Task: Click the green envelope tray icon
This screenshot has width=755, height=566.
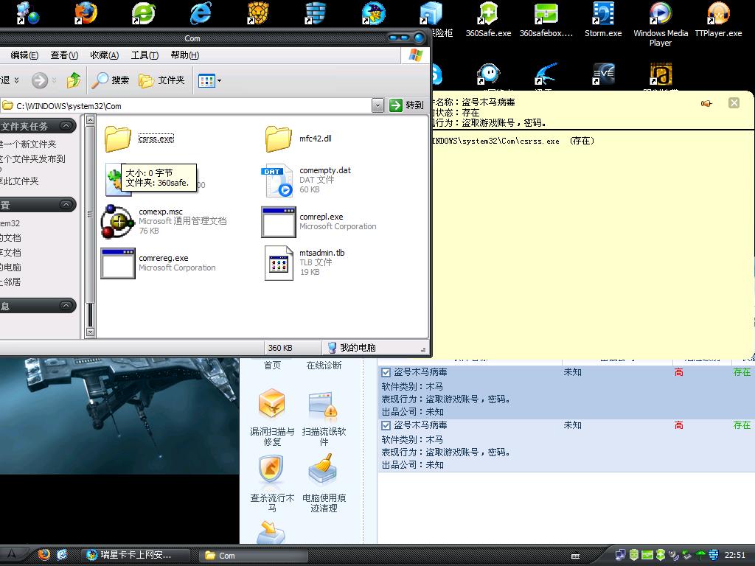Action: tap(647, 556)
